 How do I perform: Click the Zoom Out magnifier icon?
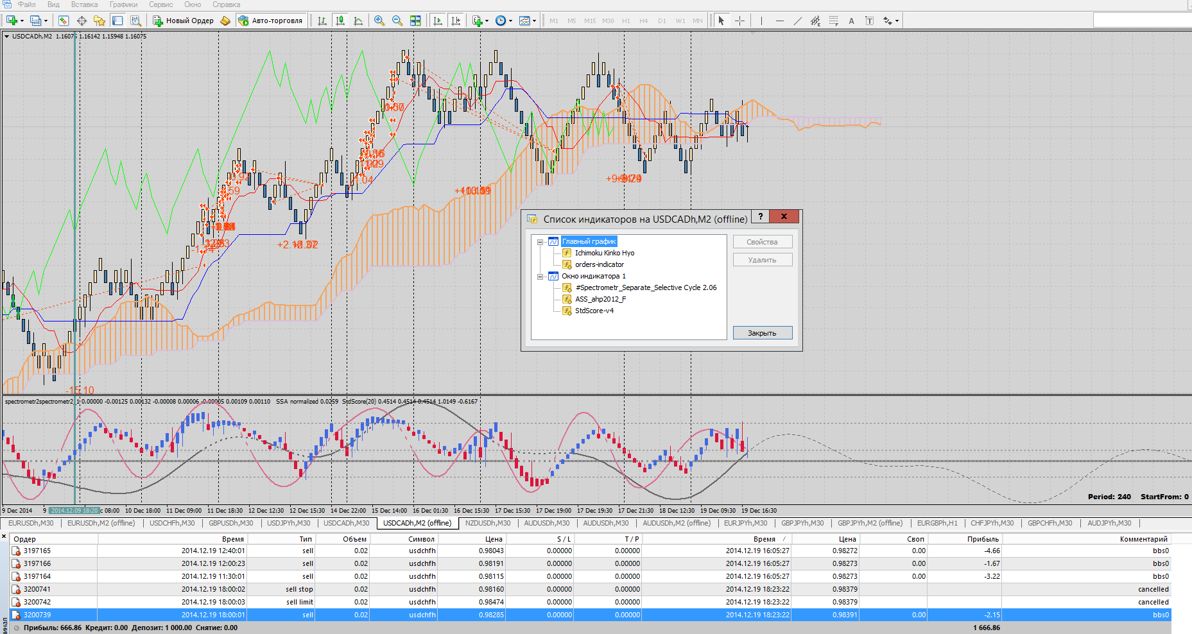pyautogui.click(x=397, y=21)
